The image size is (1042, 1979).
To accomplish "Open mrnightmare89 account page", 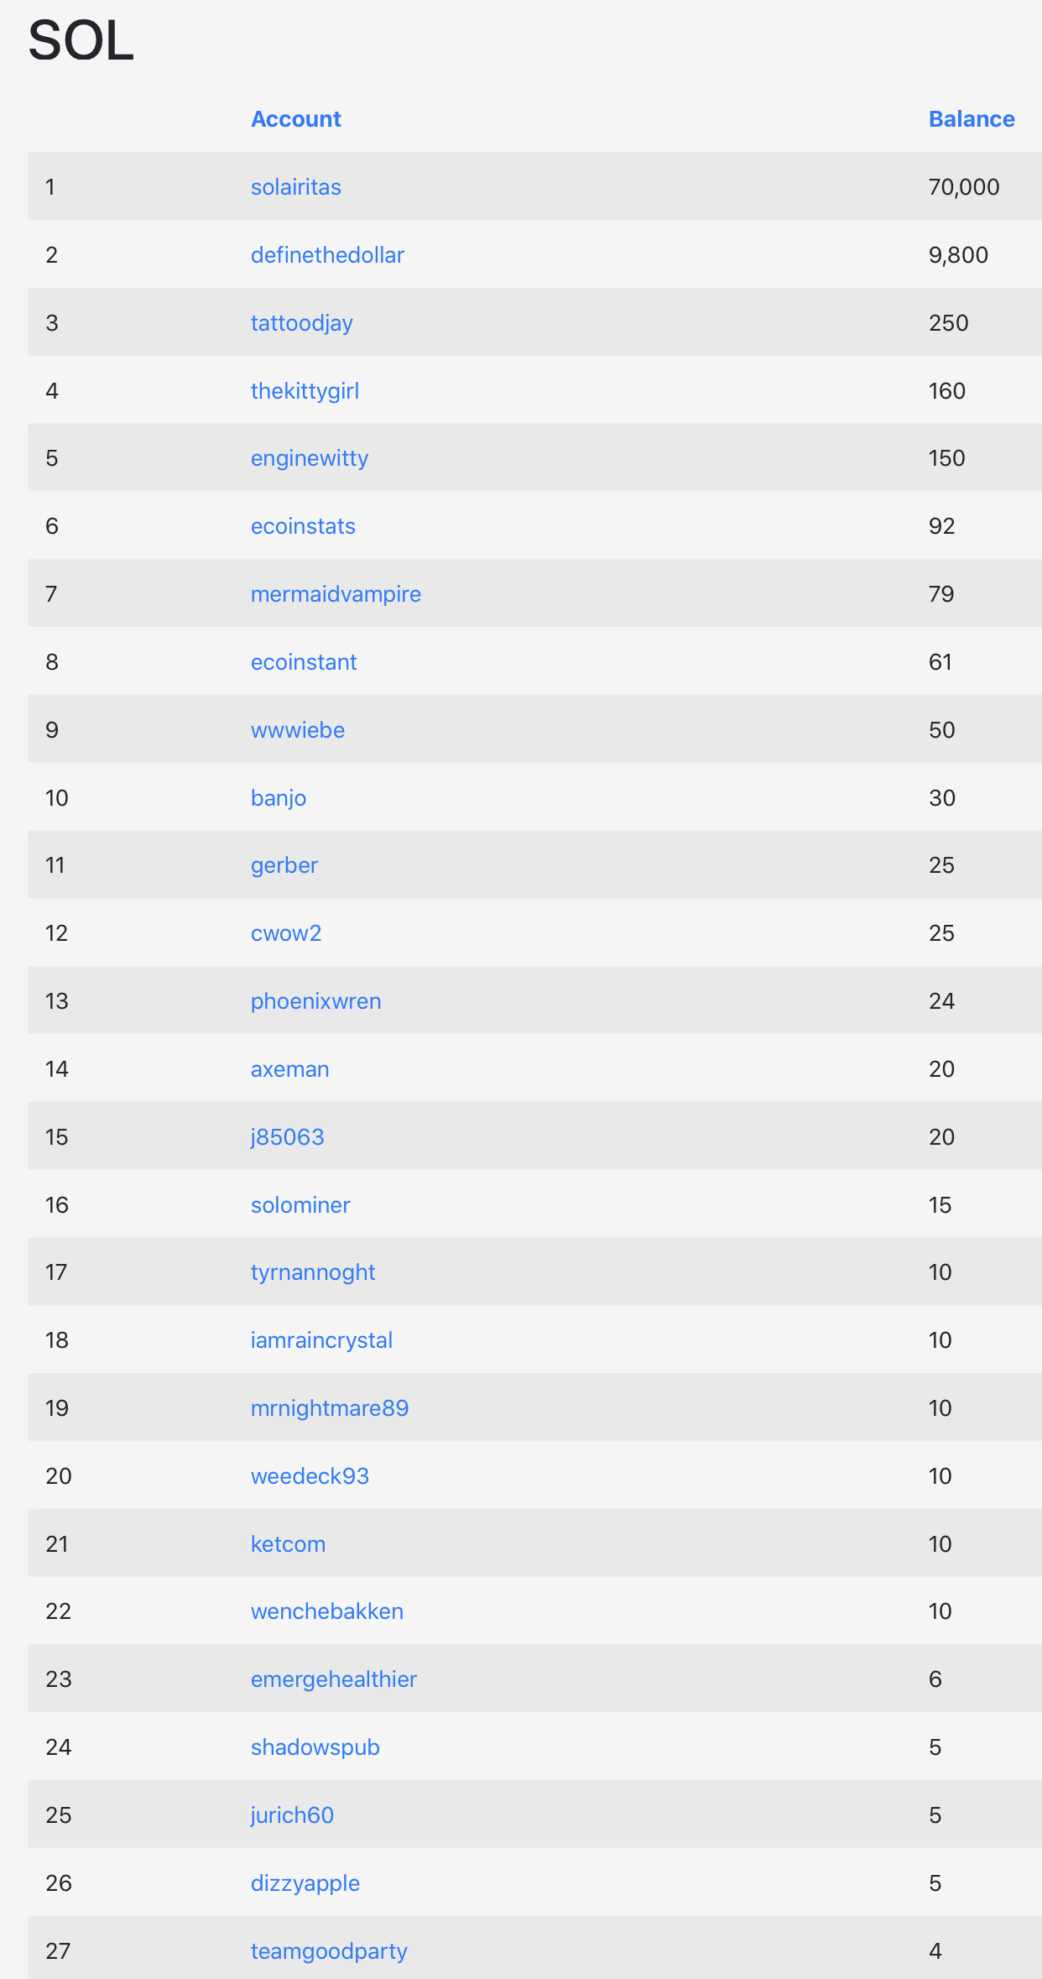I will [x=329, y=1408].
